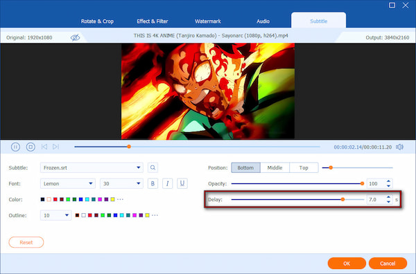
Task: Pick magenta subtitle Color swatch
Action: point(100,199)
